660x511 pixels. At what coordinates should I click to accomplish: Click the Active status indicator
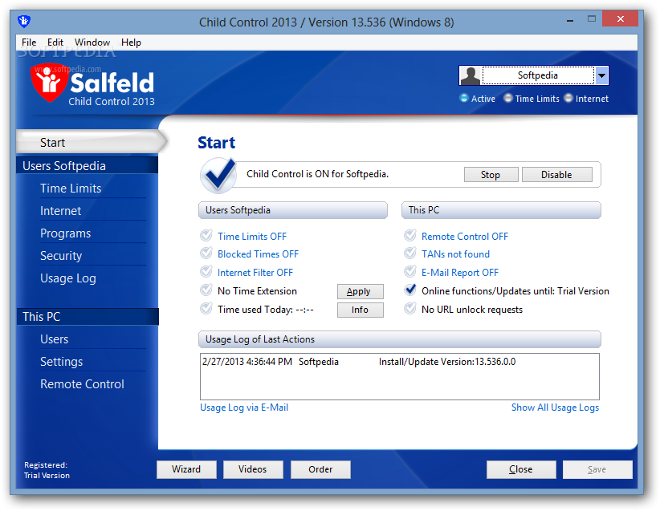464,99
